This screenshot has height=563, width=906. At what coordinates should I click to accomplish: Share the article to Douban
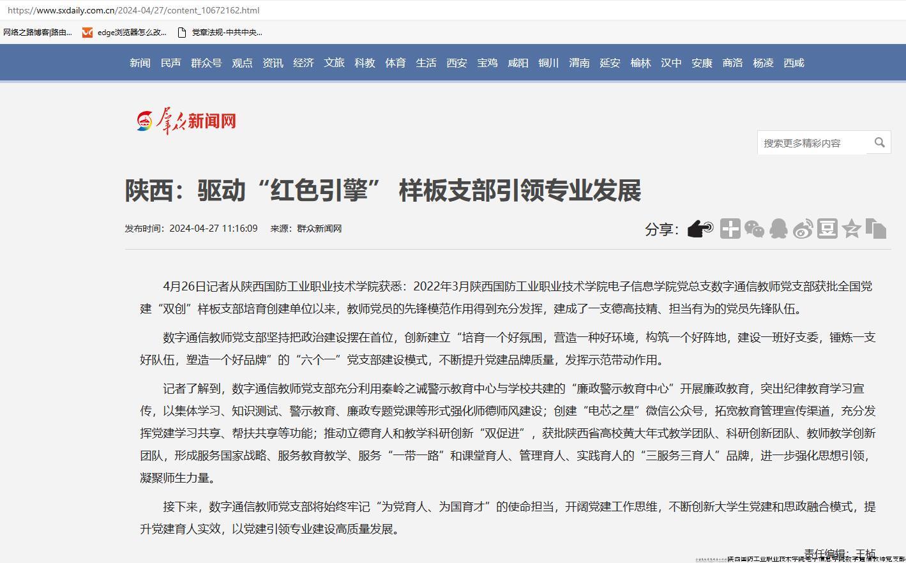coord(827,229)
